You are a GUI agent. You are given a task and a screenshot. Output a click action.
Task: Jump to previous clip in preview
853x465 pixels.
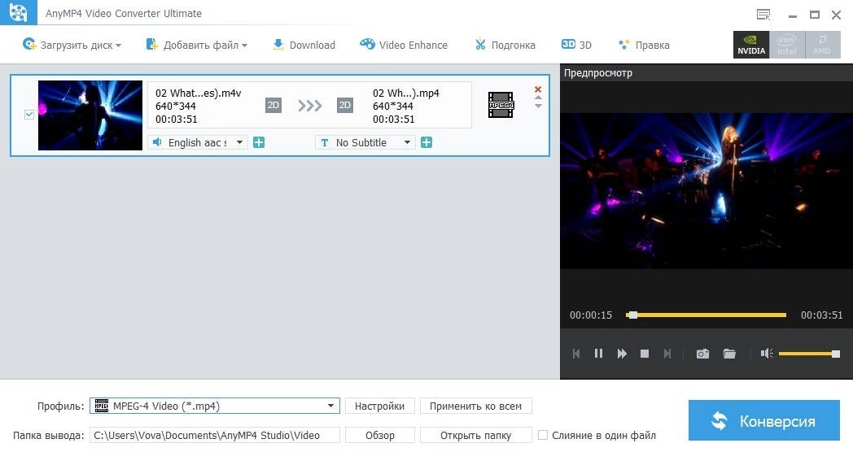[x=576, y=354]
